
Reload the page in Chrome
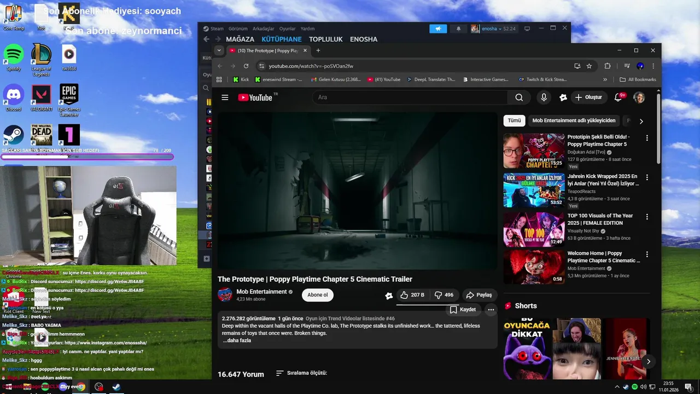point(246,66)
